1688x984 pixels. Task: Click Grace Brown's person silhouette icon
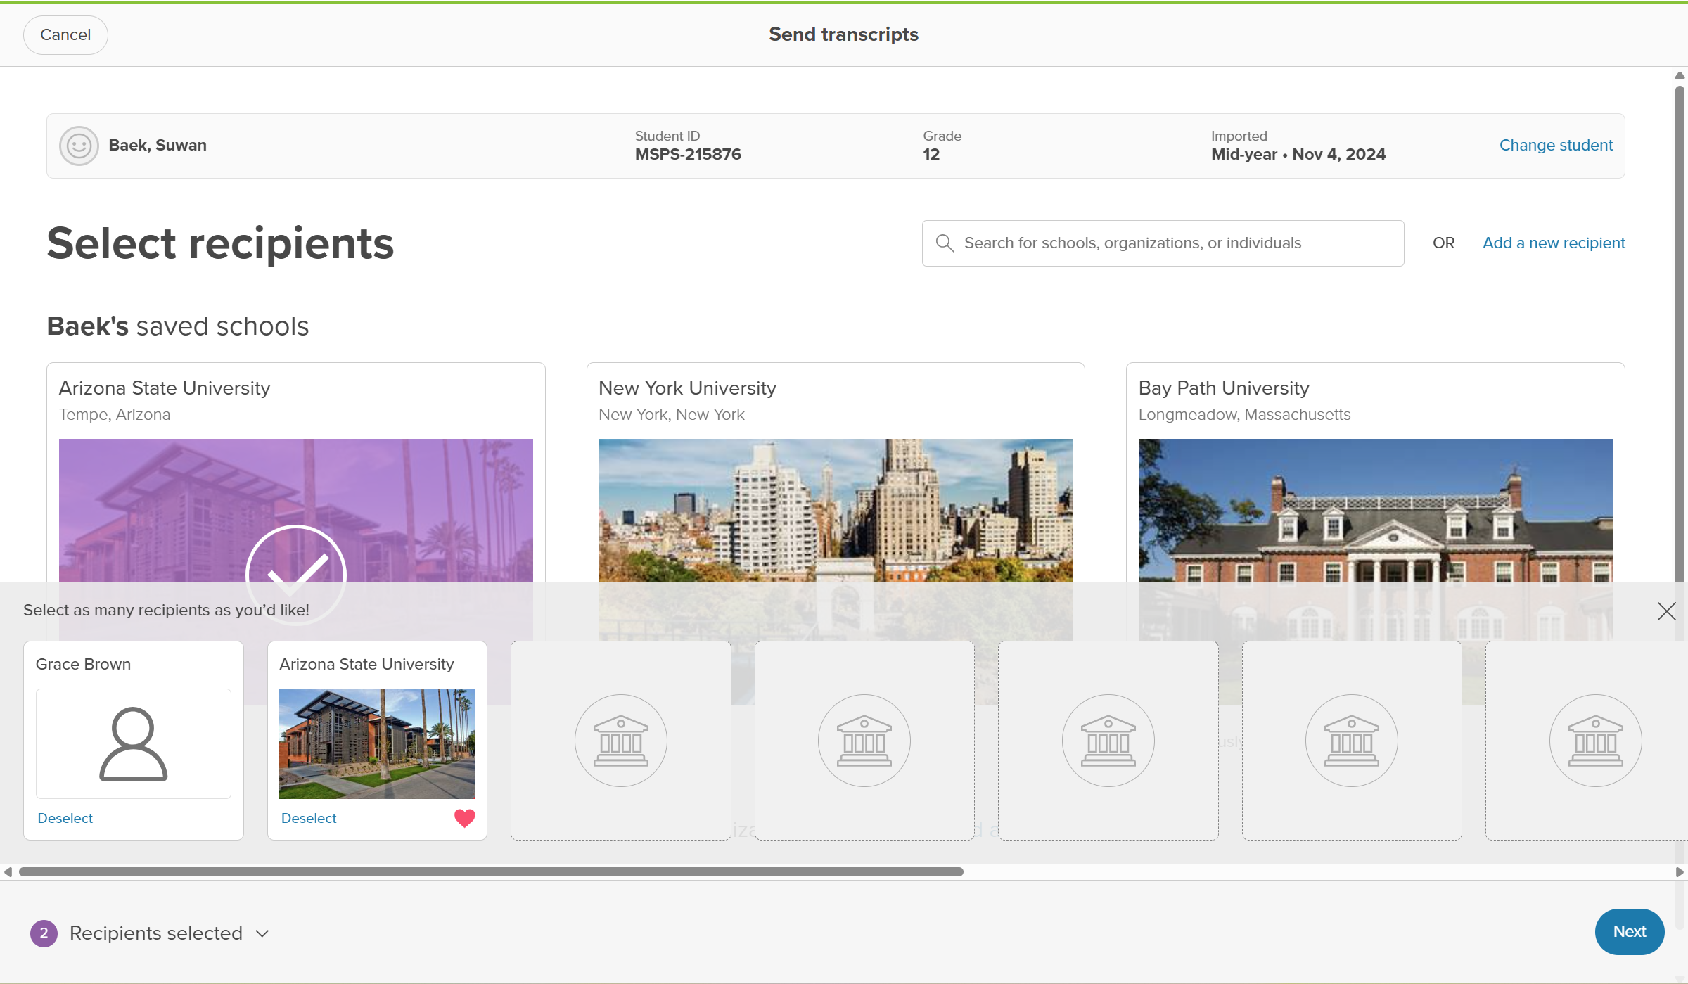tap(133, 743)
